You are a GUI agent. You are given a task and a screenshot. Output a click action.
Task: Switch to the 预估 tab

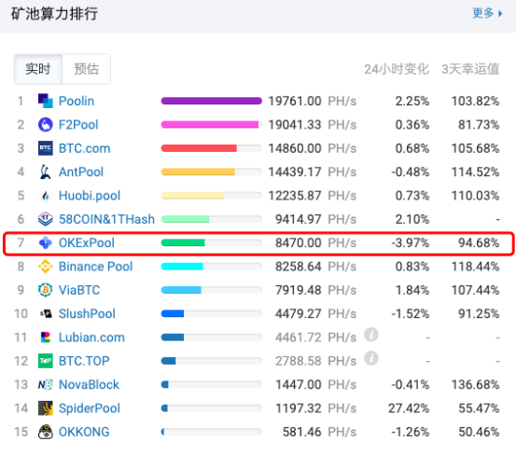[86, 69]
